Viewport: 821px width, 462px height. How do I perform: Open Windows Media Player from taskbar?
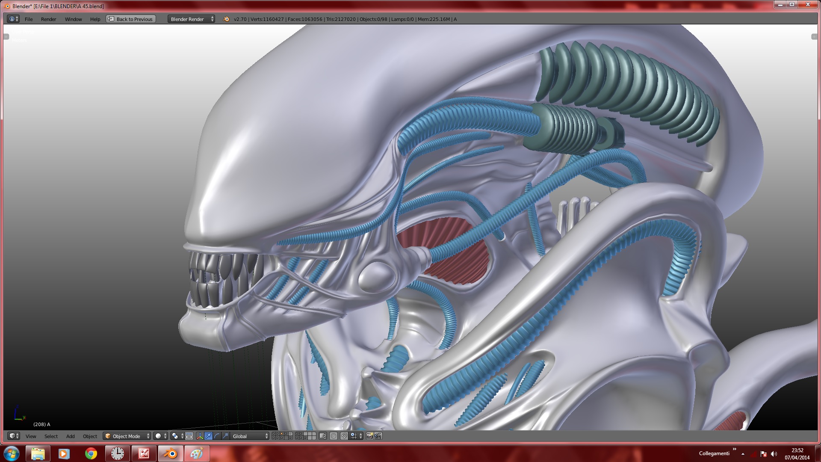[64, 453]
